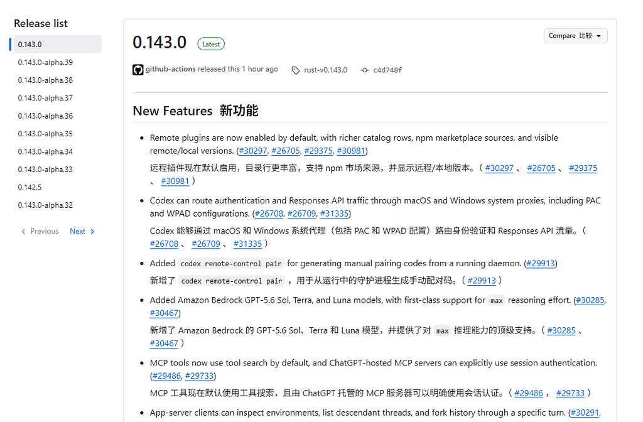The width and height of the screenshot is (643, 422).
Task: Open #29486 in Chinese MCP tools line
Action: coord(528,393)
